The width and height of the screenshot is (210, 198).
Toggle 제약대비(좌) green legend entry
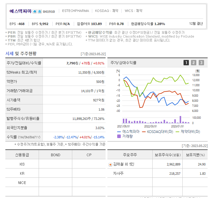point(188,132)
